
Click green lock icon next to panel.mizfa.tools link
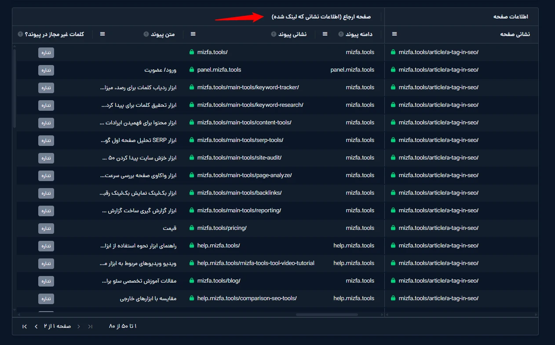191,69
